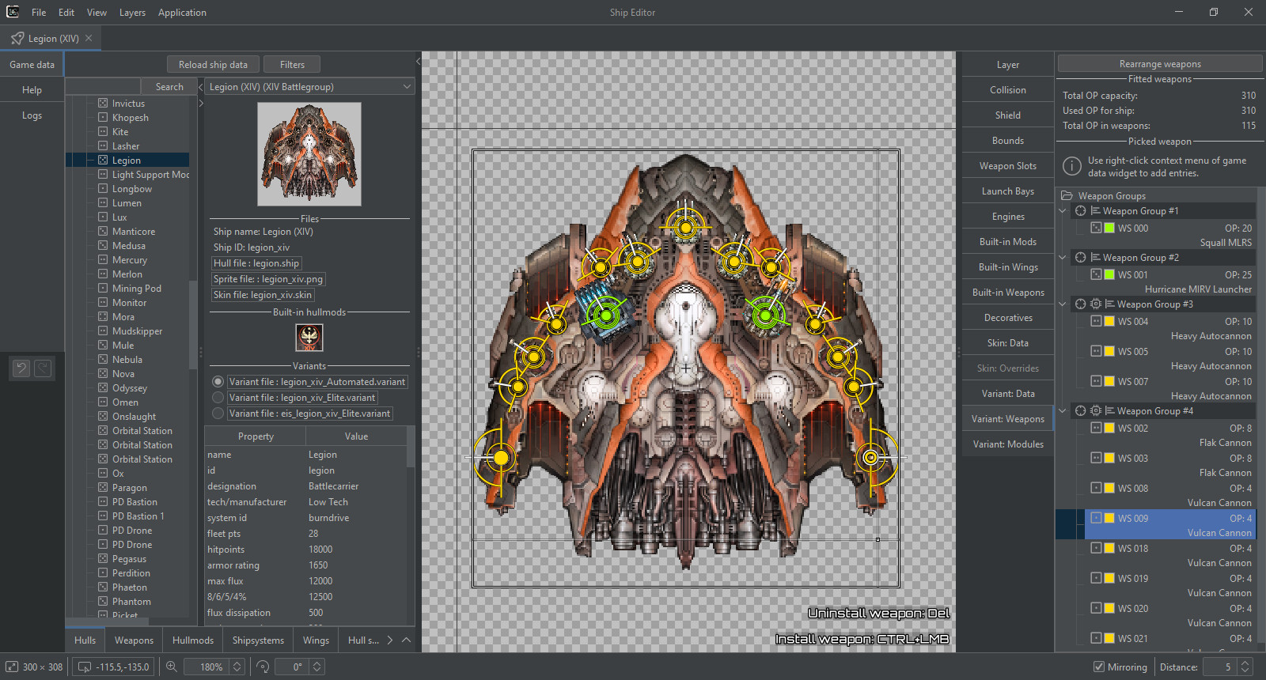Switch to the Hullmods data tab
The width and height of the screenshot is (1266, 680).
(x=193, y=640)
